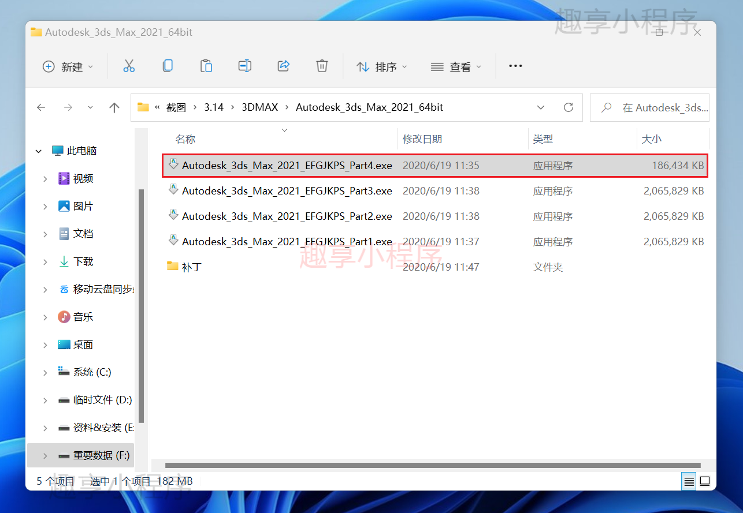The width and height of the screenshot is (743, 513).
Task: Click the 186,434 KB size value
Action: coord(678,166)
